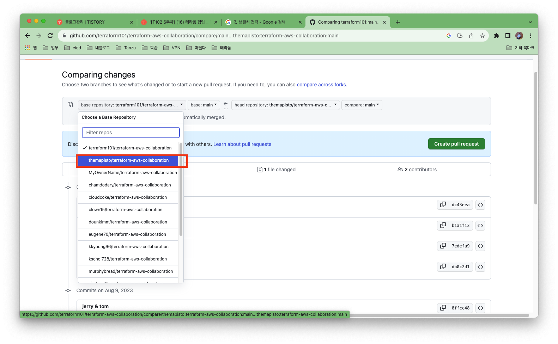Open the Chrome three-dot menu

point(530,36)
